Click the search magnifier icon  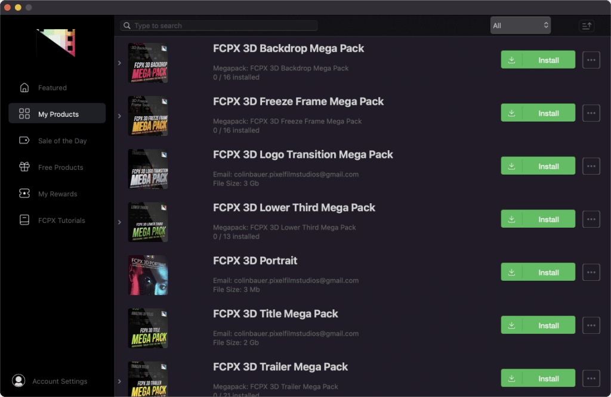(127, 25)
